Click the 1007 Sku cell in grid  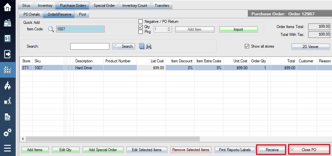pyautogui.click(x=48, y=68)
